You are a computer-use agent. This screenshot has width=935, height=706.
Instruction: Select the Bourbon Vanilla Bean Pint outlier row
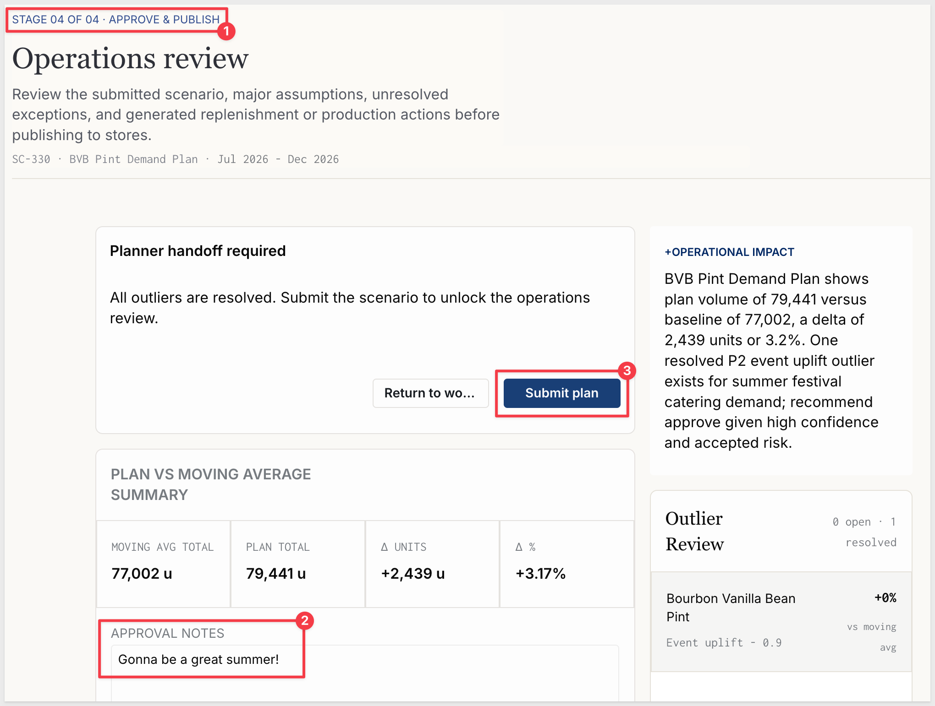point(781,622)
